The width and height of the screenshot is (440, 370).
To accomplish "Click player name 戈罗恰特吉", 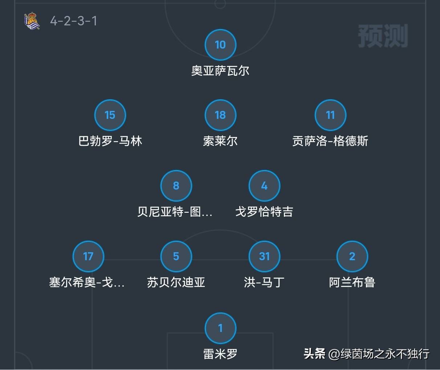I will pos(264,212).
